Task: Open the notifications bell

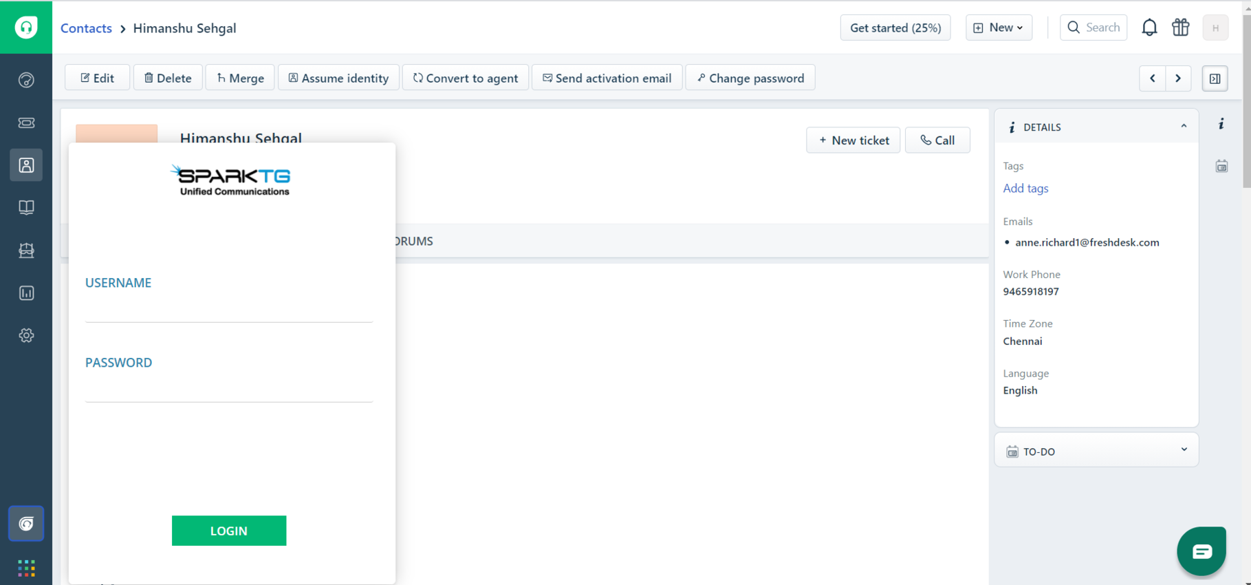Action: pyautogui.click(x=1149, y=28)
